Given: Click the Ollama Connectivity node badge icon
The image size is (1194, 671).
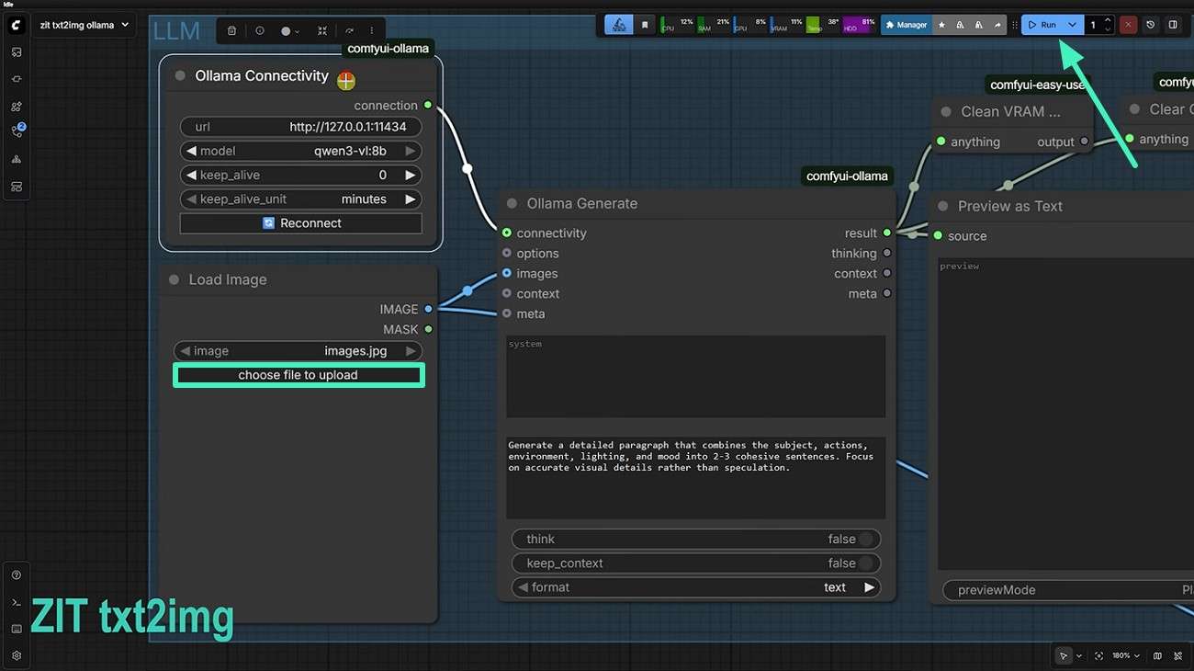Looking at the screenshot, I should click(346, 81).
